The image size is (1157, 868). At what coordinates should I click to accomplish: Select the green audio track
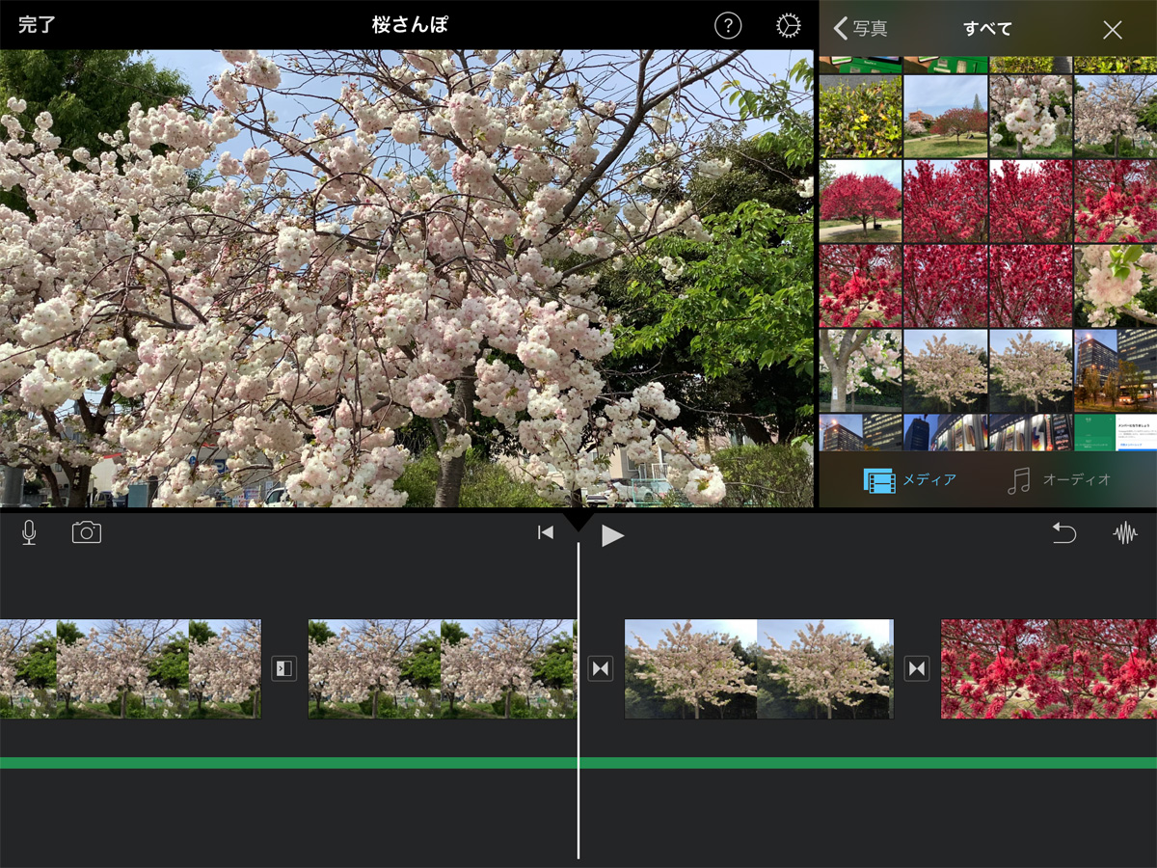pyautogui.click(x=578, y=763)
